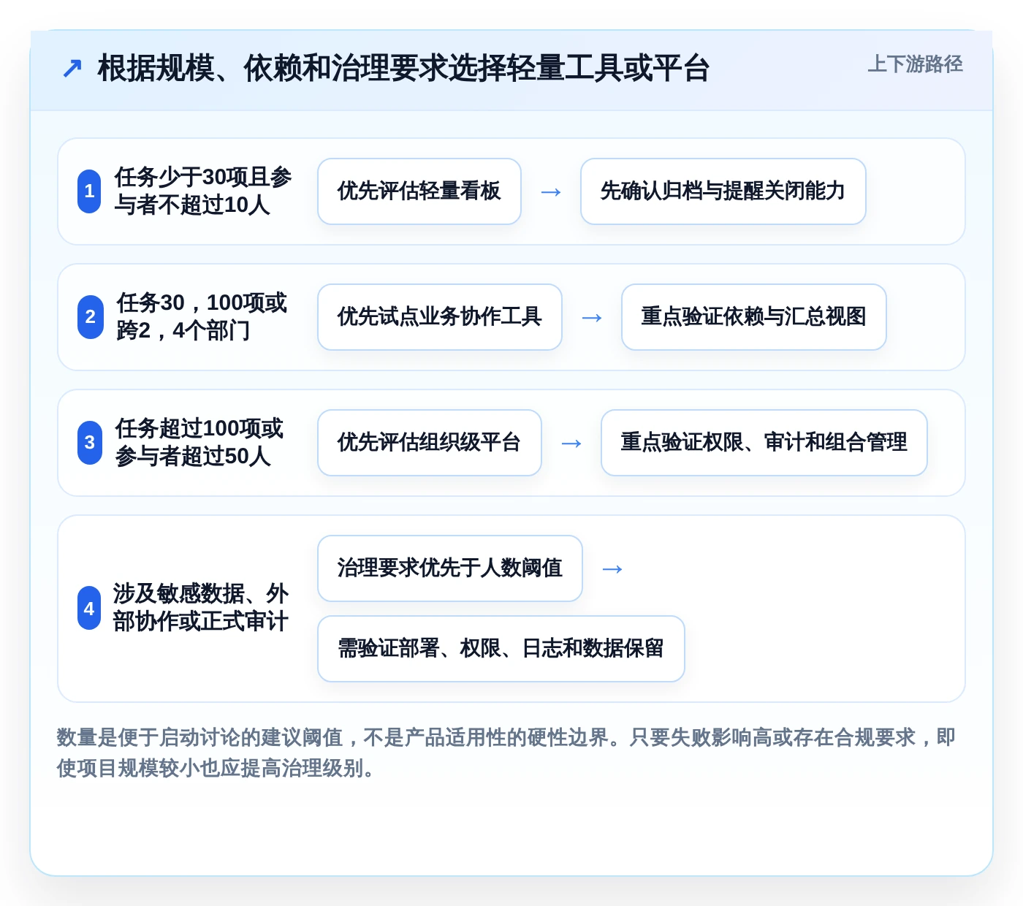Click the arrow after 优先评估轻量看板

pos(551,192)
